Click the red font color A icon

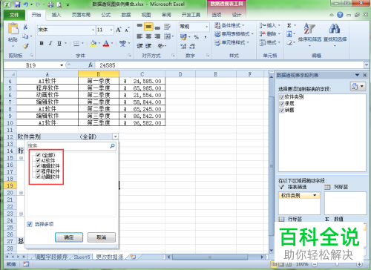(x=106, y=44)
